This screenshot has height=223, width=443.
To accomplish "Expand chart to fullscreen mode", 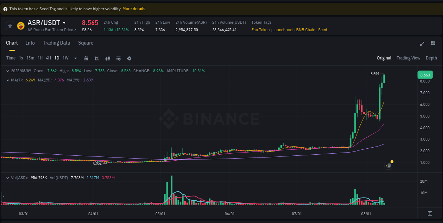I will tap(422, 43).
